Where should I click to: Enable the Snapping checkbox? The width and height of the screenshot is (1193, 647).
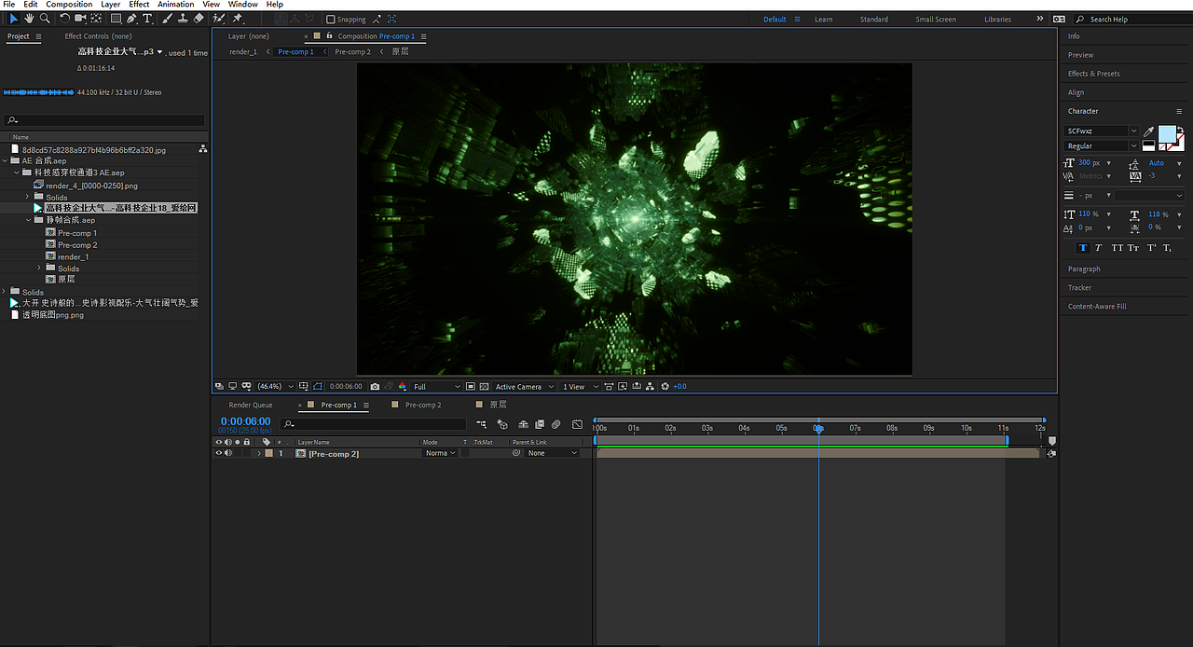[x=330, y=19]
